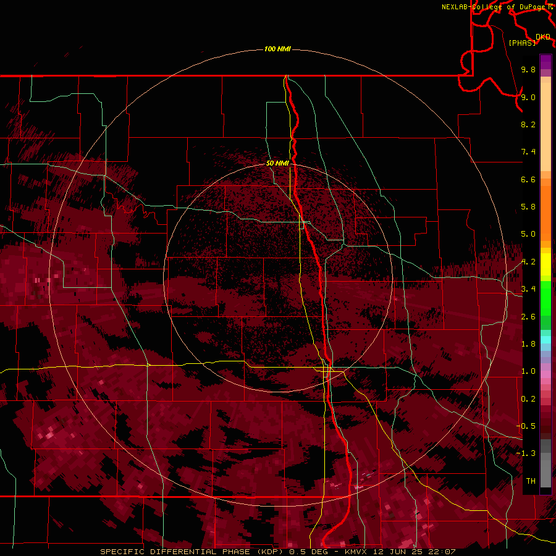Click the 2.6 color scale label

click(x=528, y=317)
